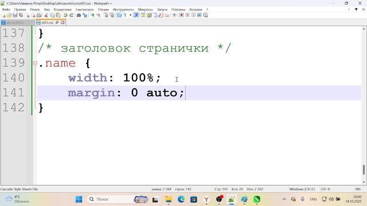367x206 pixels.
Task: Expand hidden system tray icons chevron
Action: pos(284,199)
